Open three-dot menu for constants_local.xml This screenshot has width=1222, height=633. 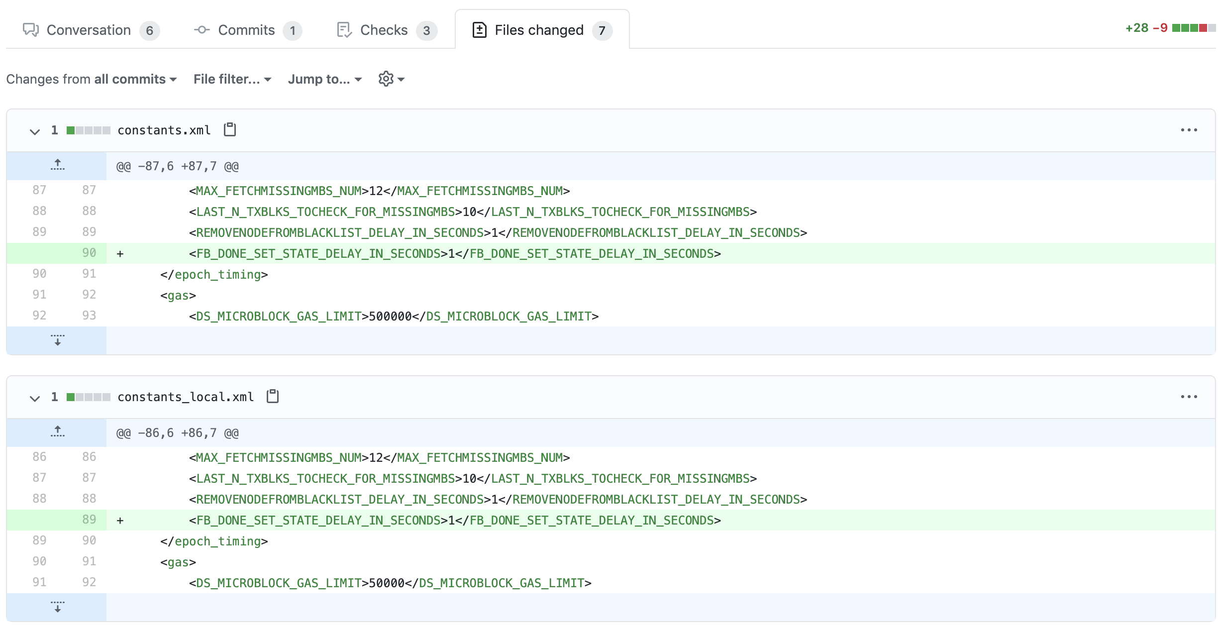(x=1189, y=397)
